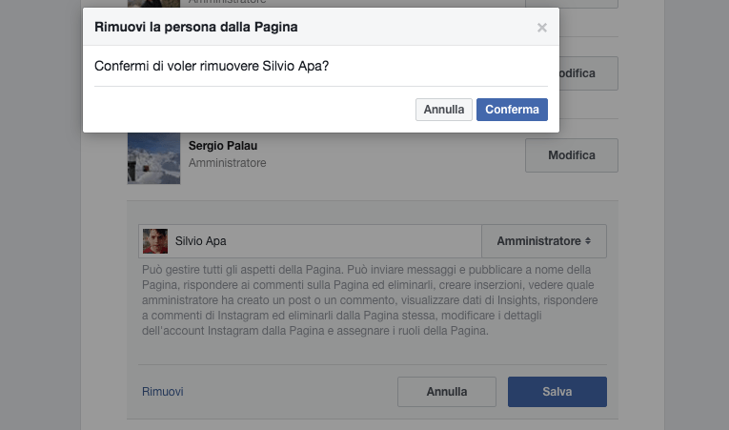Click the Rimuovi link
729x430 pixels.
(x=163, y=391)
